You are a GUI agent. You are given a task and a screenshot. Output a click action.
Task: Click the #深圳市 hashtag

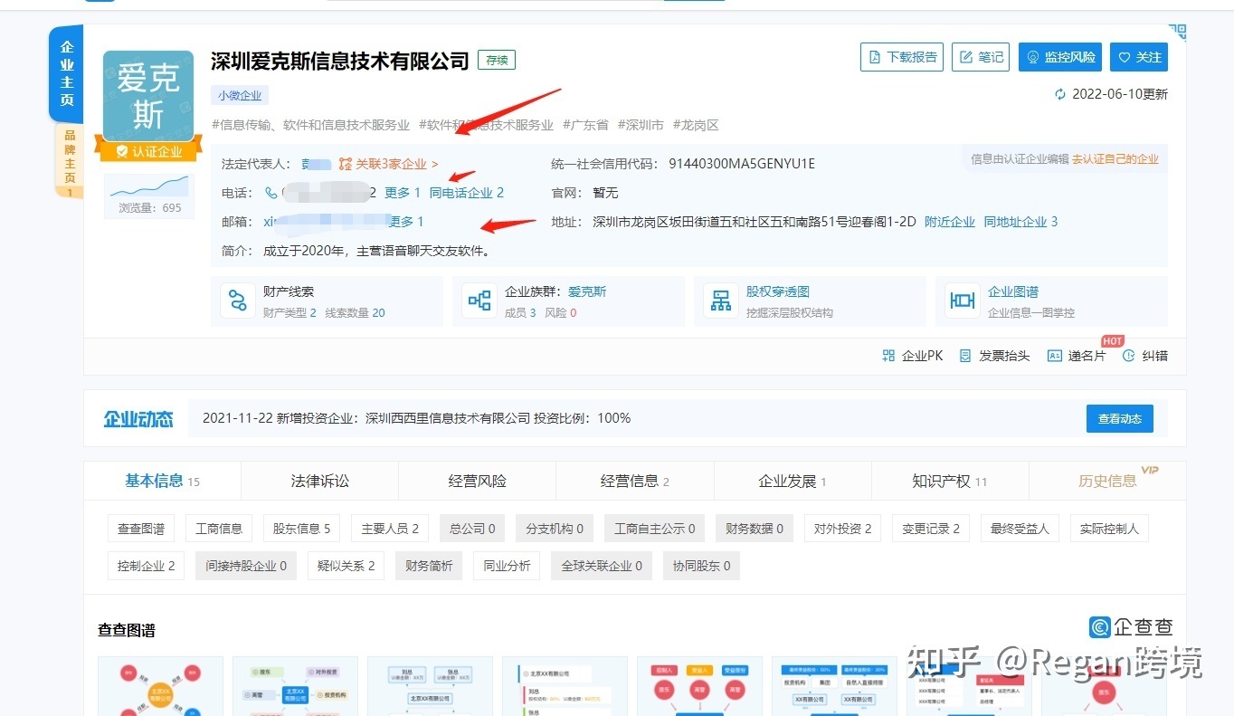(x=641, y=125)
